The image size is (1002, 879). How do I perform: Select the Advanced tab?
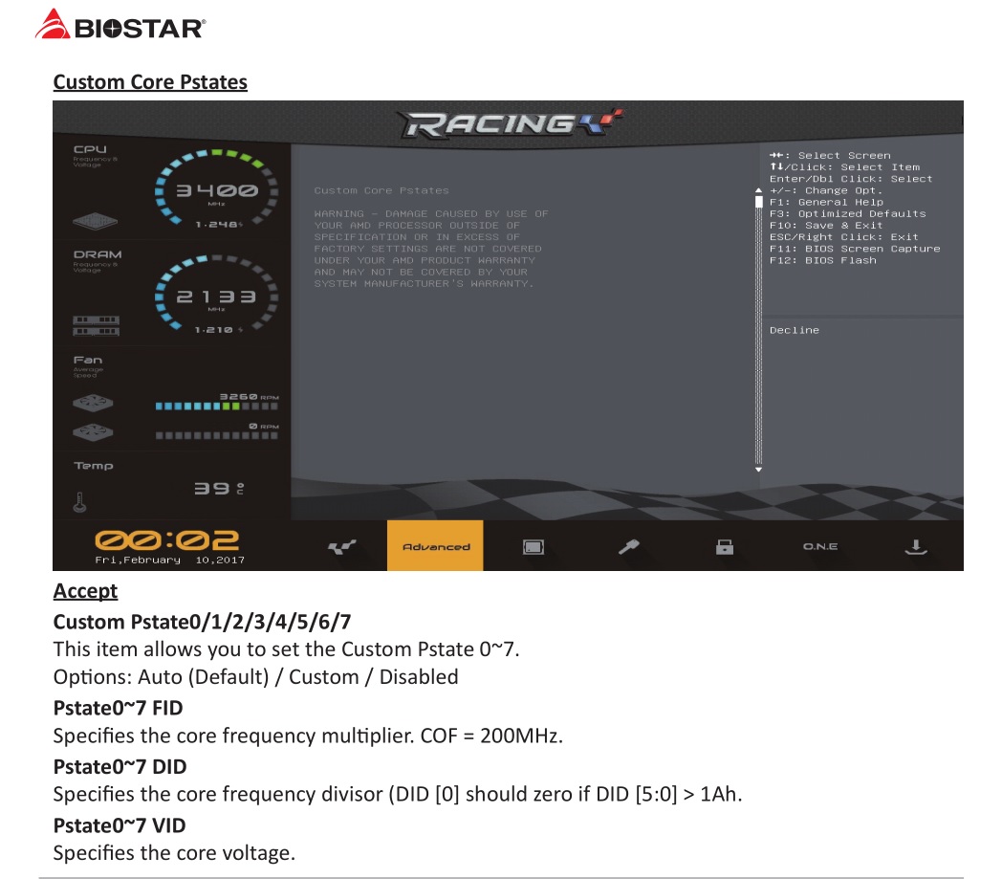click(x=435, y=546)
